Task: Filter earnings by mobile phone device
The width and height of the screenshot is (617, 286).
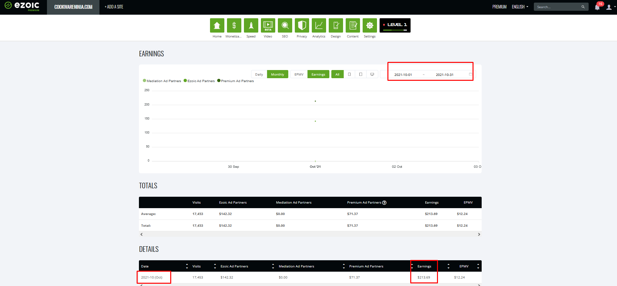Action: point(349,74)
